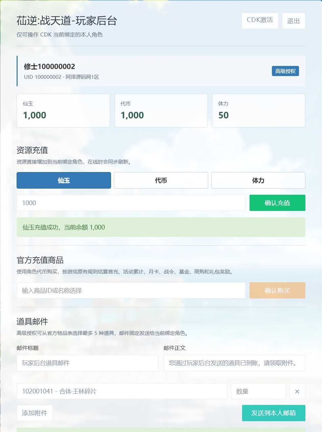
Task: Click the 代币 balance card showing 1,000
Action: tap(161, 111)
